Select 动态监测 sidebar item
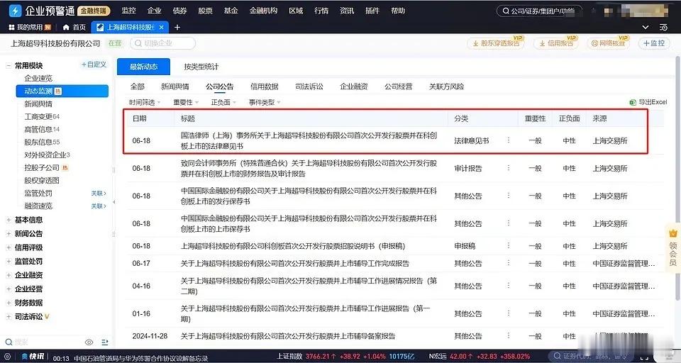 point(62,91)
